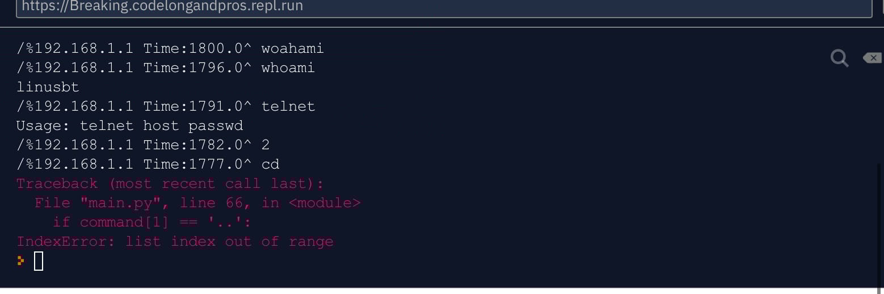Click the orange prompt arrow icon
The width and height of the screenshot is (884, 294).
tap(20, 261)
